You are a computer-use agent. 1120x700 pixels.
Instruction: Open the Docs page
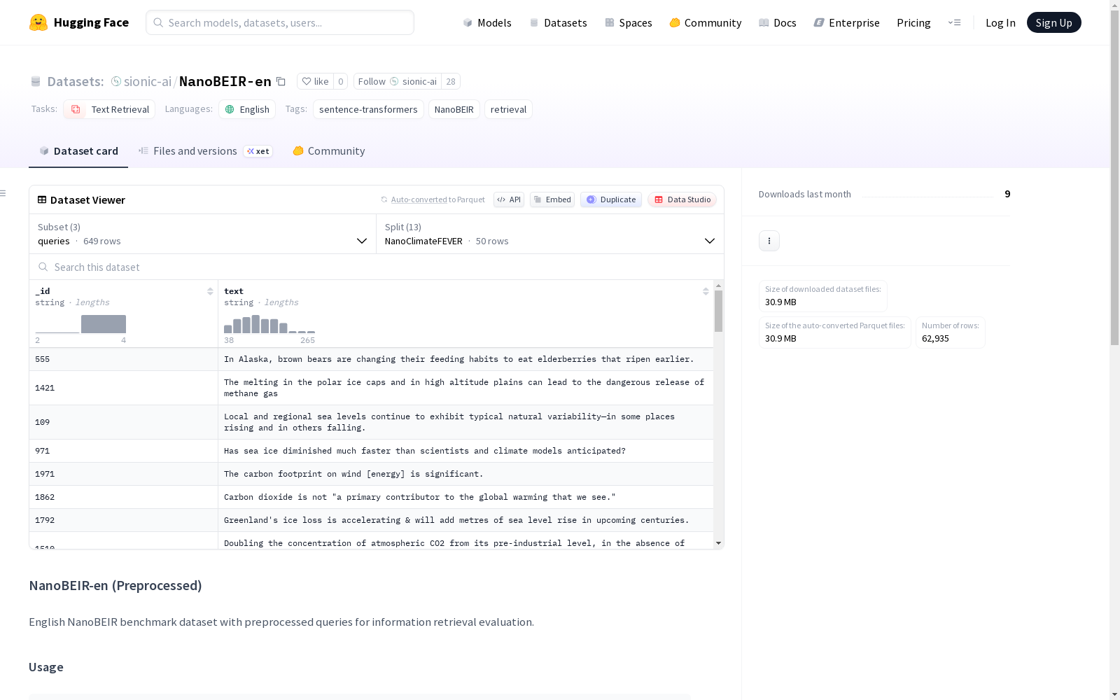click(x=778, y=22)
